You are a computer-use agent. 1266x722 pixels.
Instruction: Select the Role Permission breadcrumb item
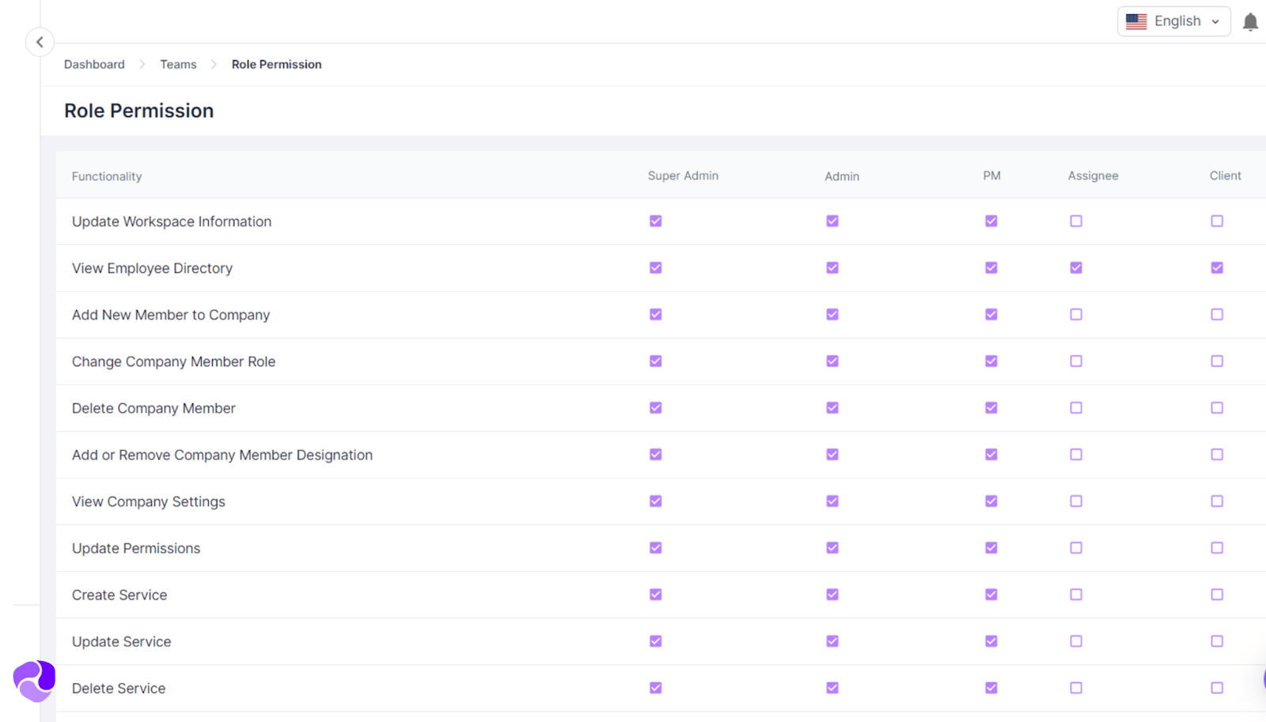[276, 64]
